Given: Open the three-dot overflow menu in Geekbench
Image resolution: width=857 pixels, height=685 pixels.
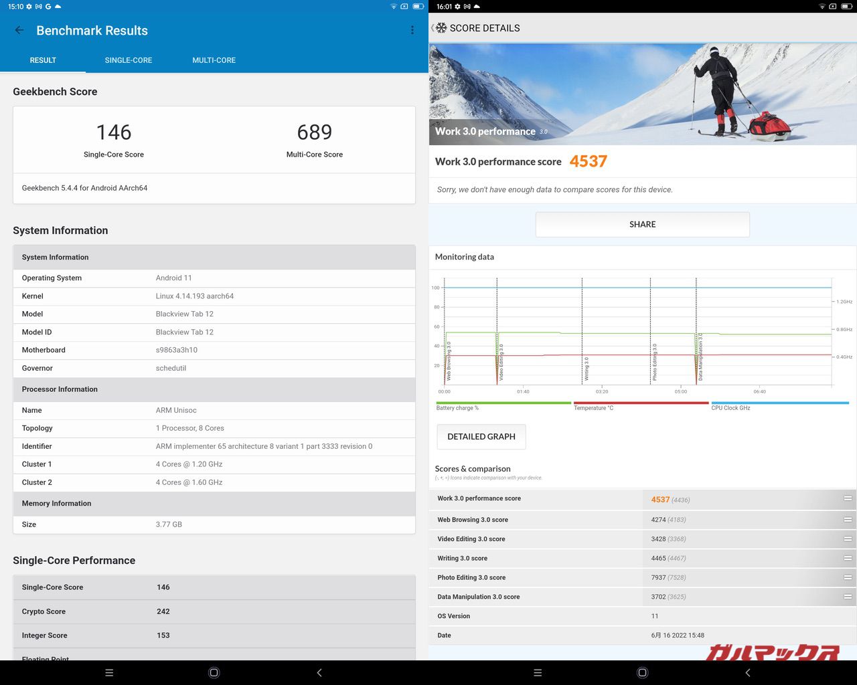Looking at the screenshot, I should pyautogui.click(x=412, y=30).
